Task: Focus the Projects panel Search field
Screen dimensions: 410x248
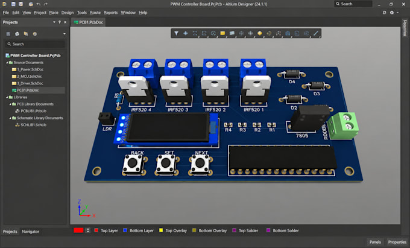Action: 35,44
